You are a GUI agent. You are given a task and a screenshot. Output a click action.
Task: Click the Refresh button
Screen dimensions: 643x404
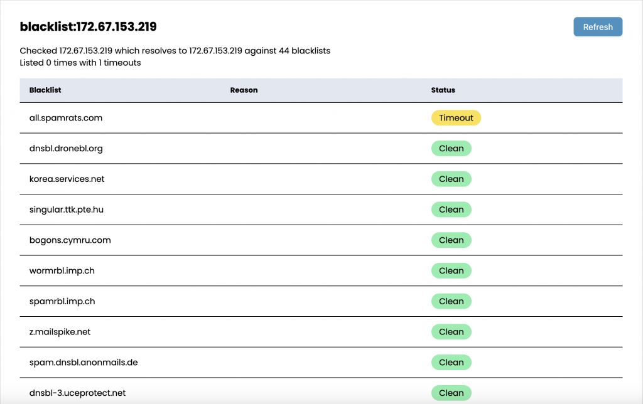598,26
